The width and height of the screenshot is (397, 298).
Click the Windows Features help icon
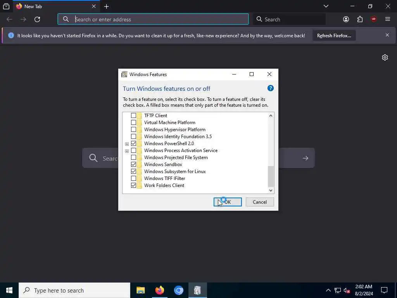(x=270, y=88)
